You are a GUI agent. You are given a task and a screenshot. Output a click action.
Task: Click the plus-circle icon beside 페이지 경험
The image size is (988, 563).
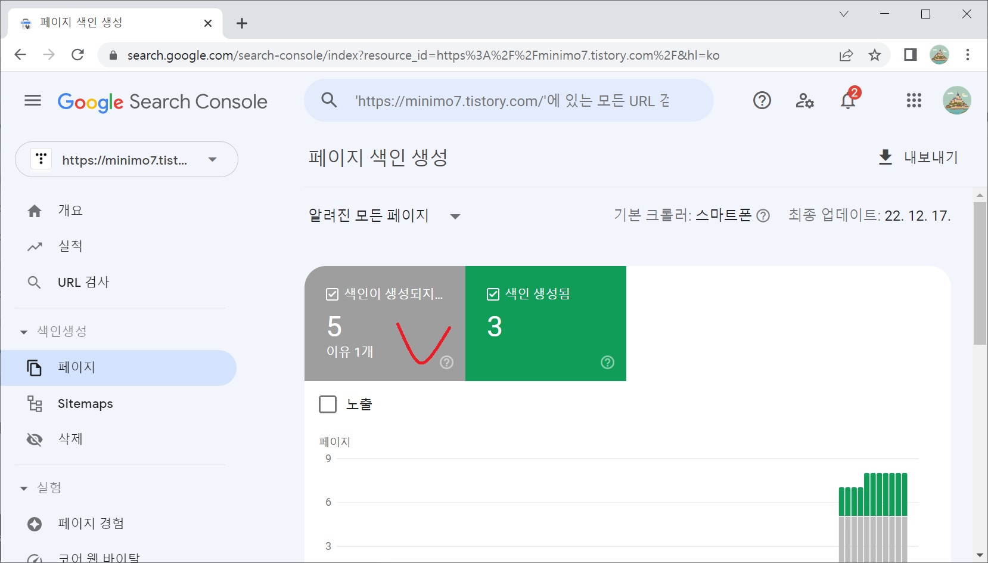35,524
